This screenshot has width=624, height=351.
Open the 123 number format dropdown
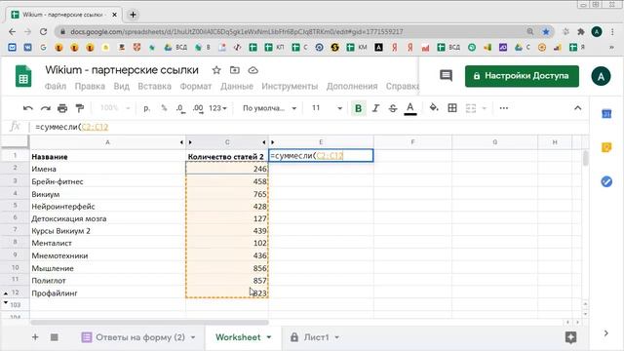[x=217, y=108]
